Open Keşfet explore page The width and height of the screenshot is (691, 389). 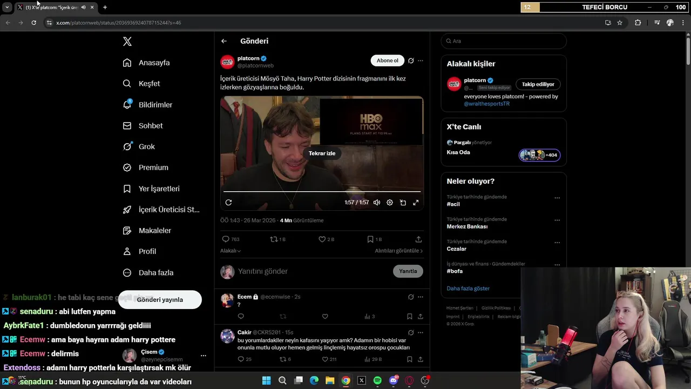tap(141, 84)
